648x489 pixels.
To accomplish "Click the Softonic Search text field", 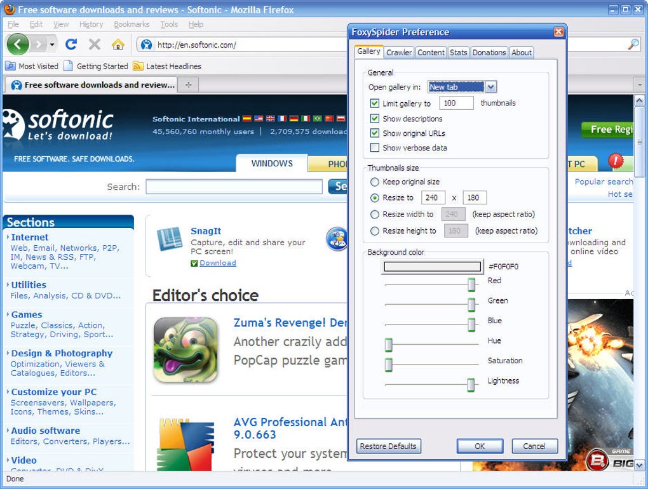I will click(234, 187).
